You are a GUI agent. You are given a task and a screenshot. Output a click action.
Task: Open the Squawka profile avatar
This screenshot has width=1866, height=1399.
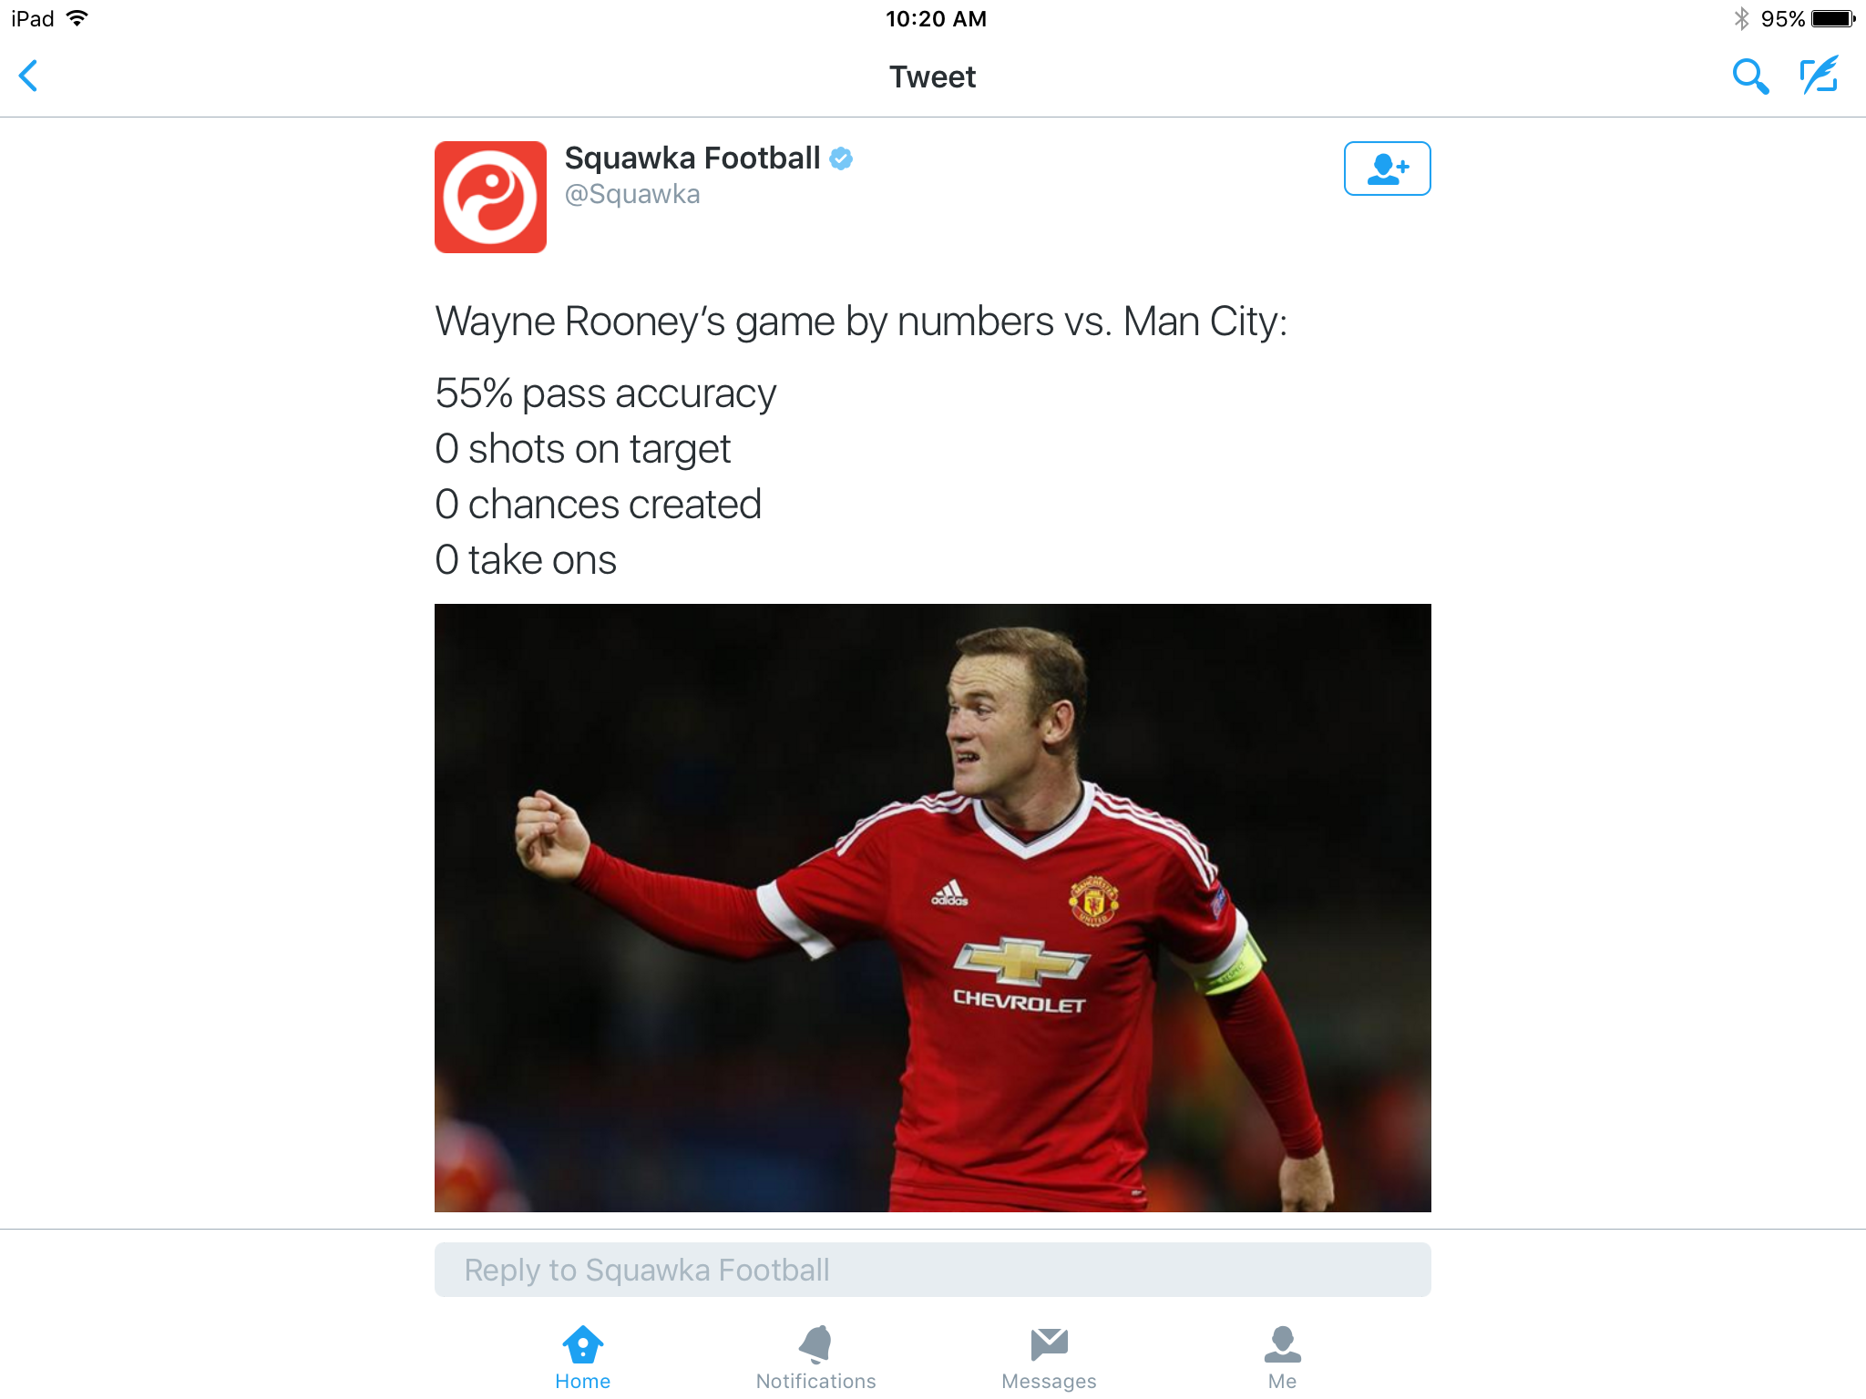coord(490,197)
